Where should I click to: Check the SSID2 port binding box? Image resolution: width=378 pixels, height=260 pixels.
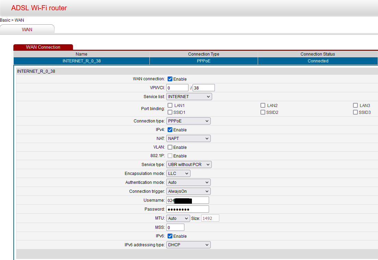[x=263, y=112]
